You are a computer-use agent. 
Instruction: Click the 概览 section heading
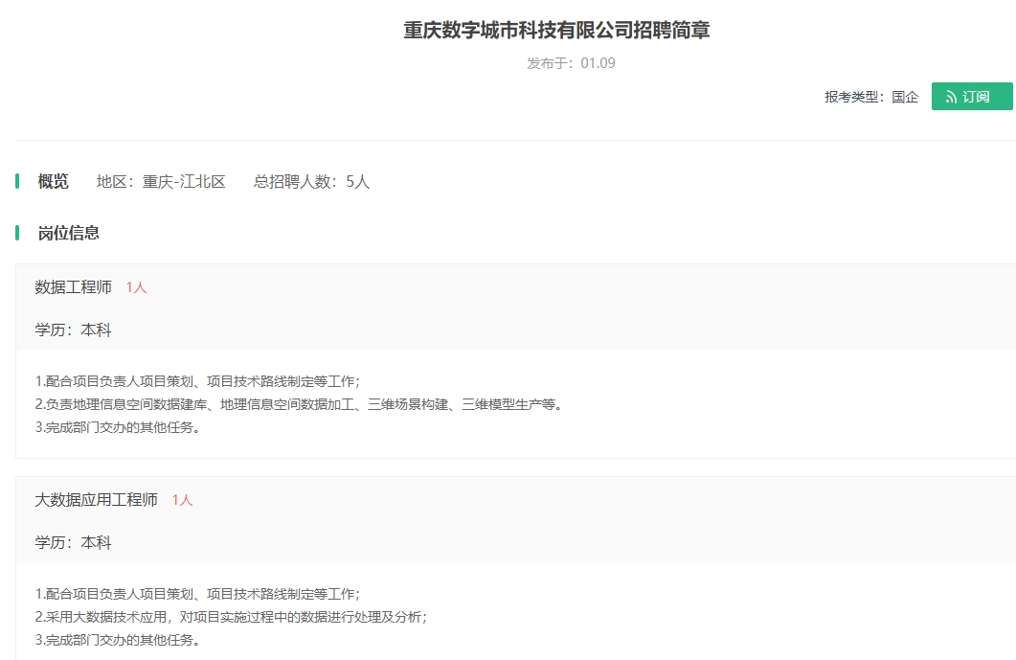pyautogui.click(x=53, y=182)
